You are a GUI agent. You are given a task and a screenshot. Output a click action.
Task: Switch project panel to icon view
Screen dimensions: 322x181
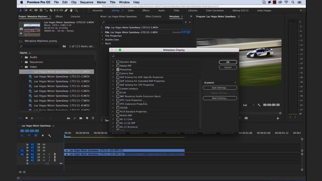click(x=27, y=118)
